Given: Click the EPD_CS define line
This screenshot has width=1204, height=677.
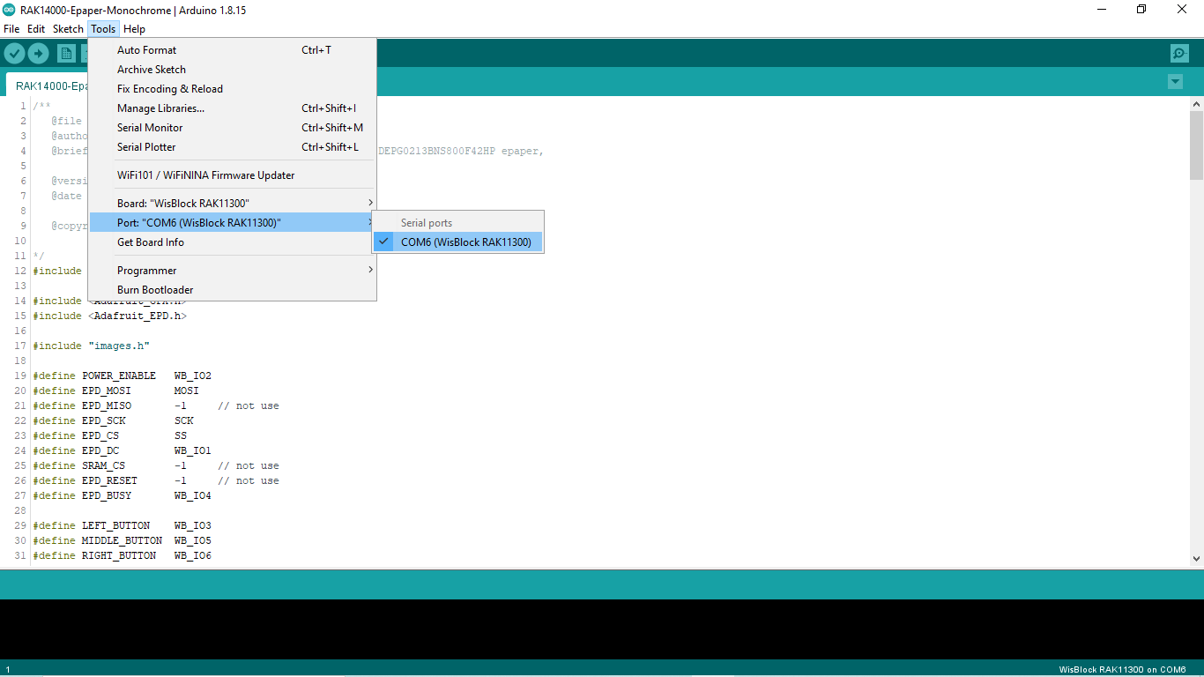Looking at the screenshot, I should (x=110, y=435).
